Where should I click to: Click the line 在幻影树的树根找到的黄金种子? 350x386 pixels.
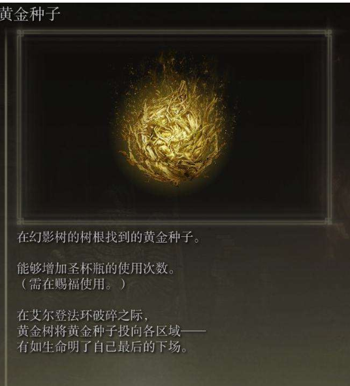point(108,237)
